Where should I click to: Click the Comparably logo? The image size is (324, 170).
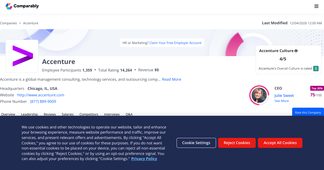click(22, 6)
